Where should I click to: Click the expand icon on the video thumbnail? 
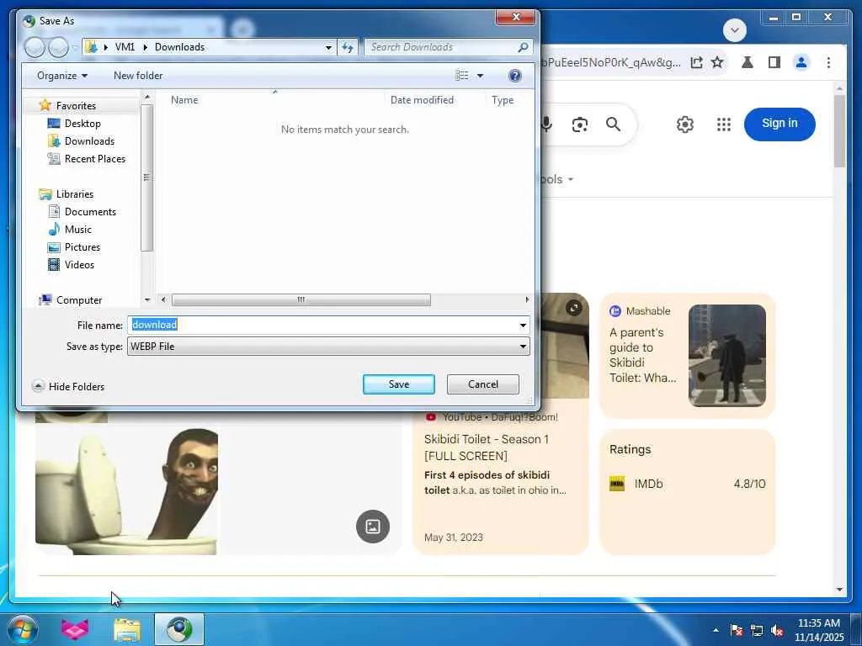click(573, 308)
